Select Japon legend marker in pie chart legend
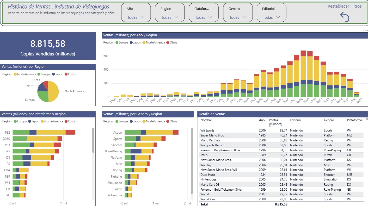The image size is (368, 206). click(x=53, y=74)
